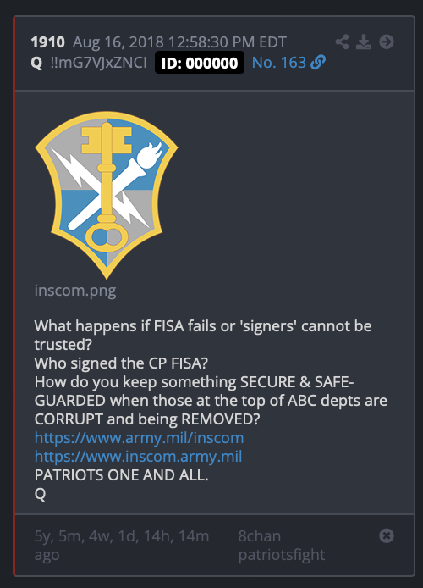Select the ID: 000000 badge
The image size is (423, 588).
(200, 63)
